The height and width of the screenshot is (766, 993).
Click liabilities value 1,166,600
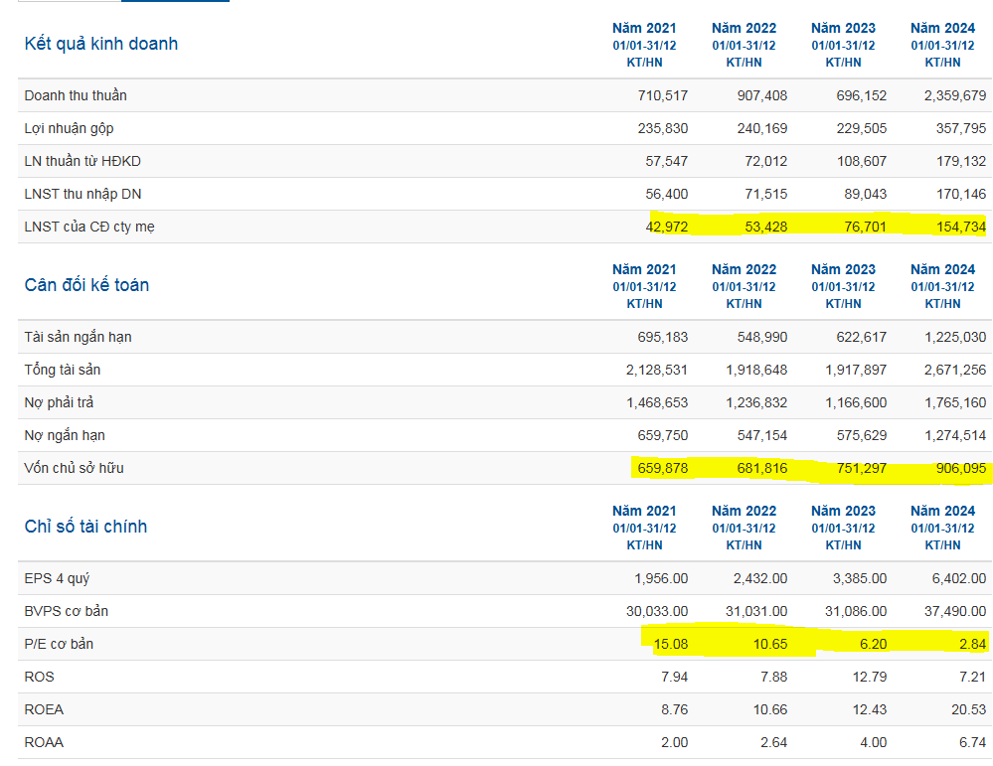click(x=856, y=402)
